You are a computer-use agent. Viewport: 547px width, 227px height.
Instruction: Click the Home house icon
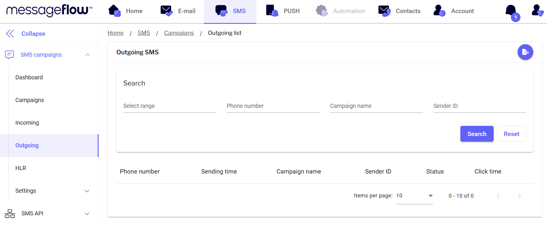pos(114,11)
